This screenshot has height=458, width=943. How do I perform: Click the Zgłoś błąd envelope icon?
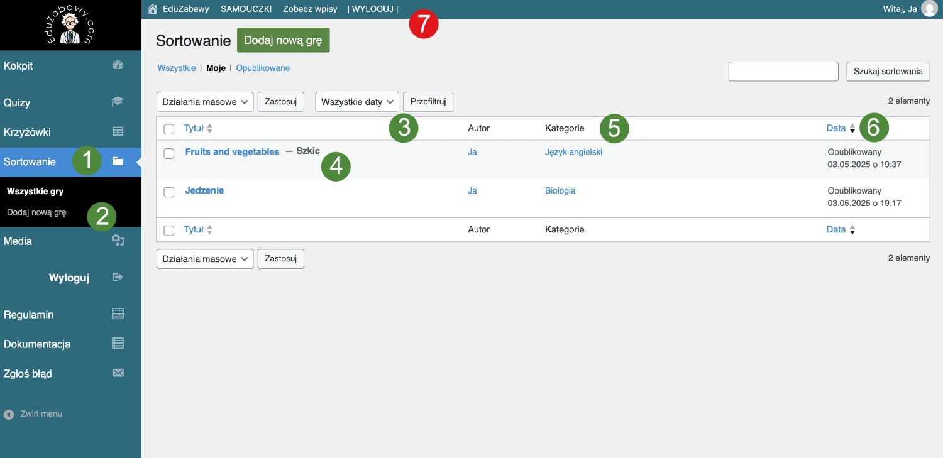click(x=118, y=373)
